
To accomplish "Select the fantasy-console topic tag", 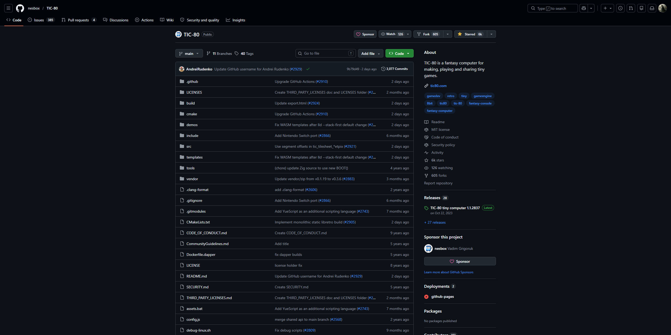I will pyautogui.click(x=480, y=103).
